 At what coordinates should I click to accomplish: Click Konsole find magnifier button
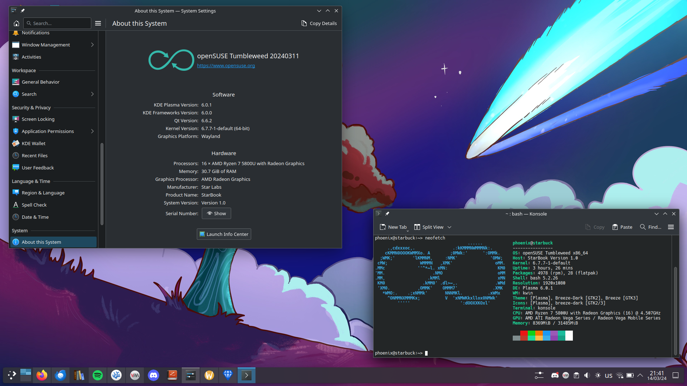(x=650, y=227)
